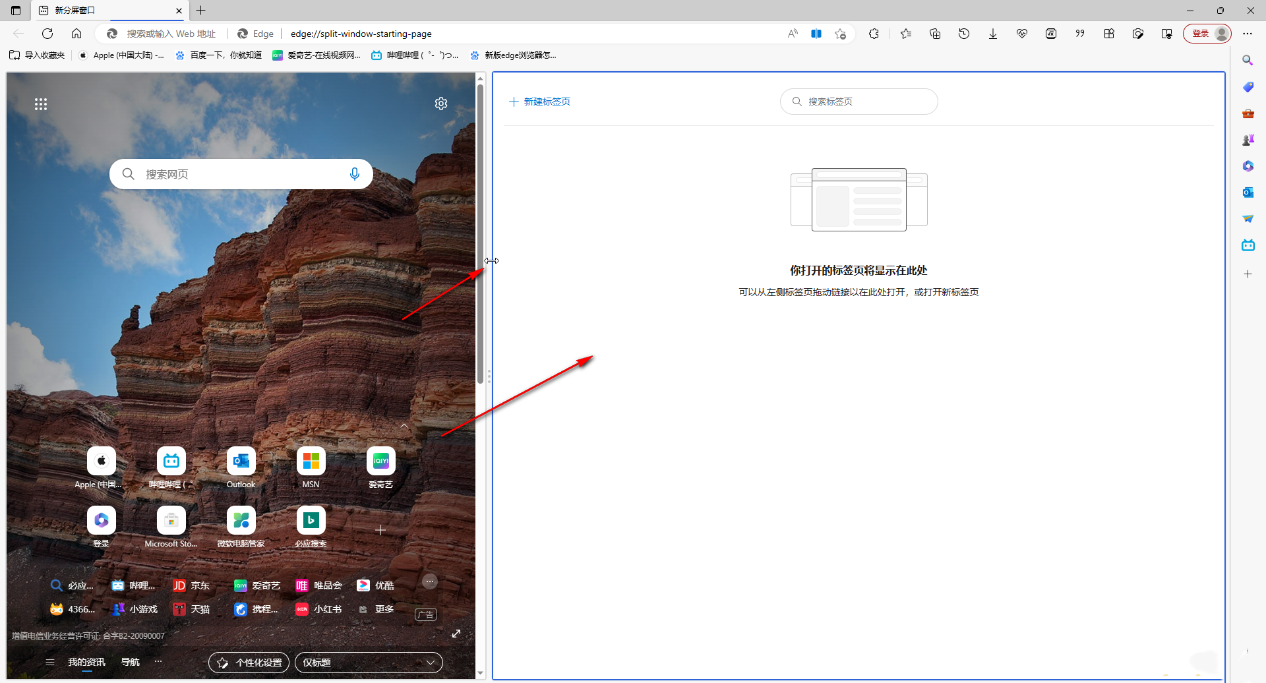1266x683 pixels.
Task: Click 登录 profile button
Action: (1207, 34)
